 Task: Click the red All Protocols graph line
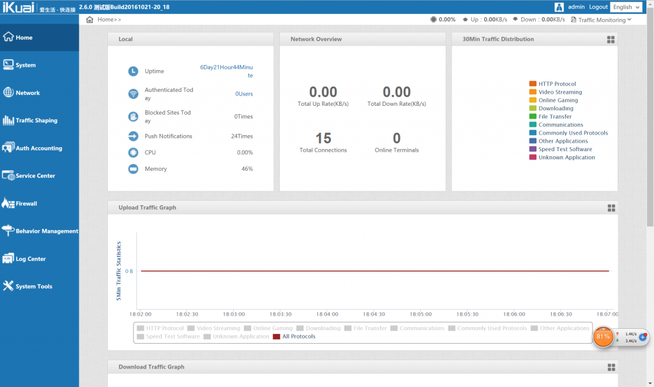[374, 271]
